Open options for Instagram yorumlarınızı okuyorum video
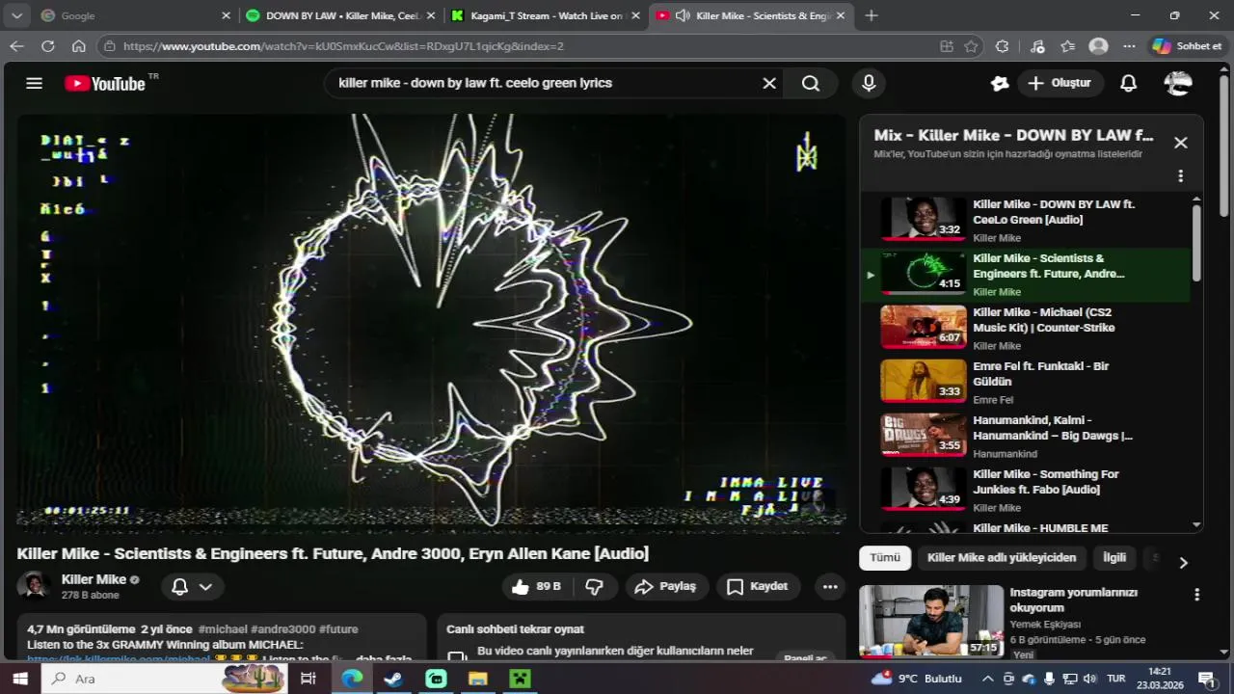Image resolution: width=1234 pixels, height=694 pixels. [1196, 595]
